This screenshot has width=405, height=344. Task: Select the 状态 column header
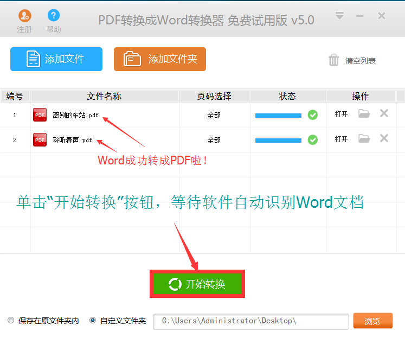[287, 96]
